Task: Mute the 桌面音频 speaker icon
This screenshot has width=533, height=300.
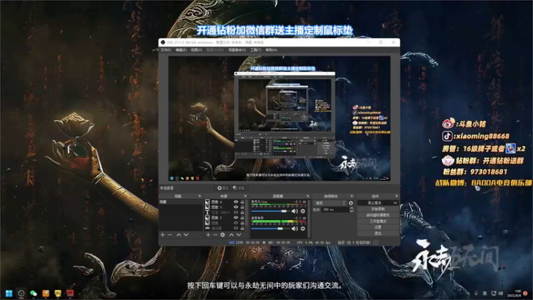Action: [294, 229]
